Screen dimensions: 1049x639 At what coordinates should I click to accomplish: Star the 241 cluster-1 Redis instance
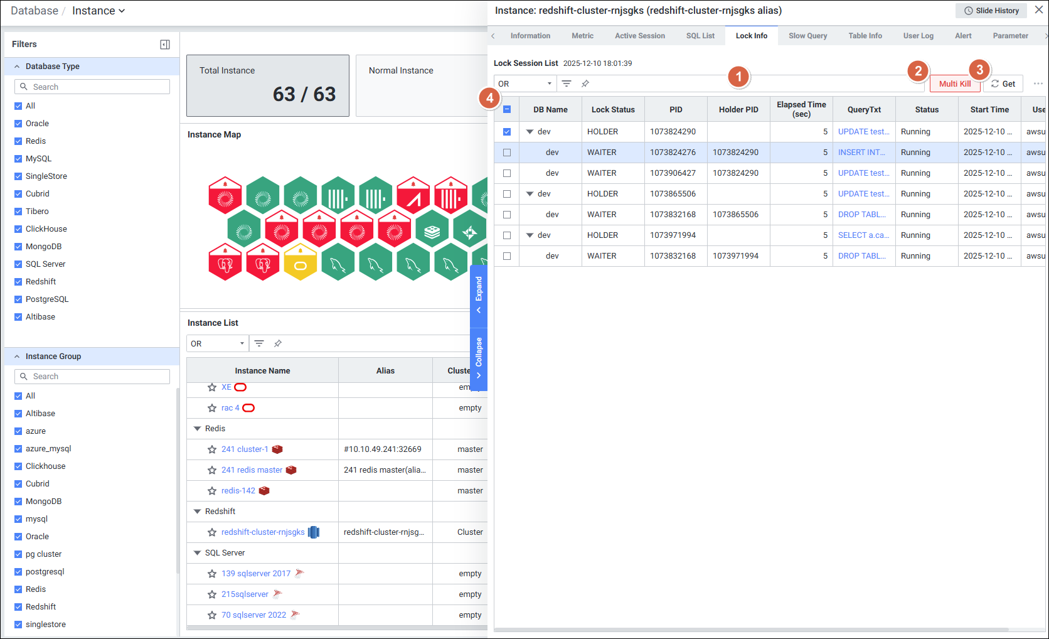click(x=212, y=449)
